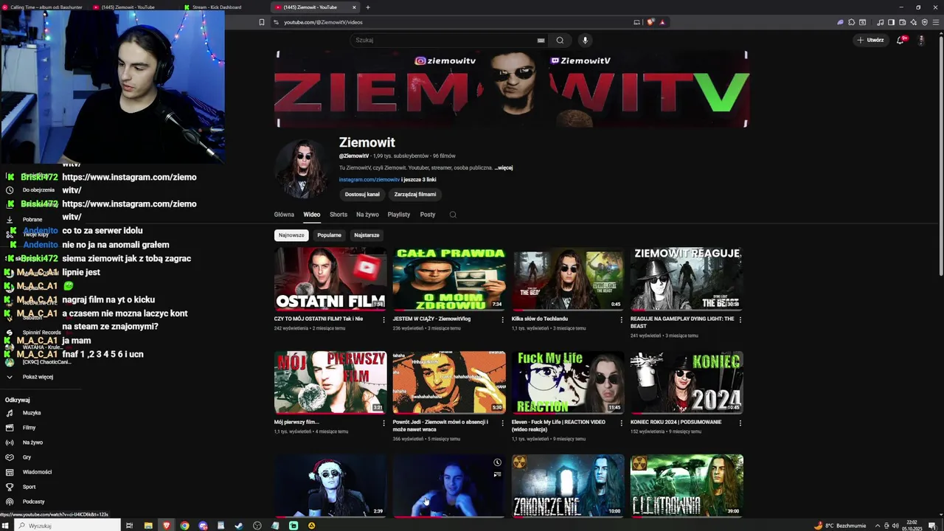Open options menu for KONIEC ROKU 2024 video

(740, 423)
